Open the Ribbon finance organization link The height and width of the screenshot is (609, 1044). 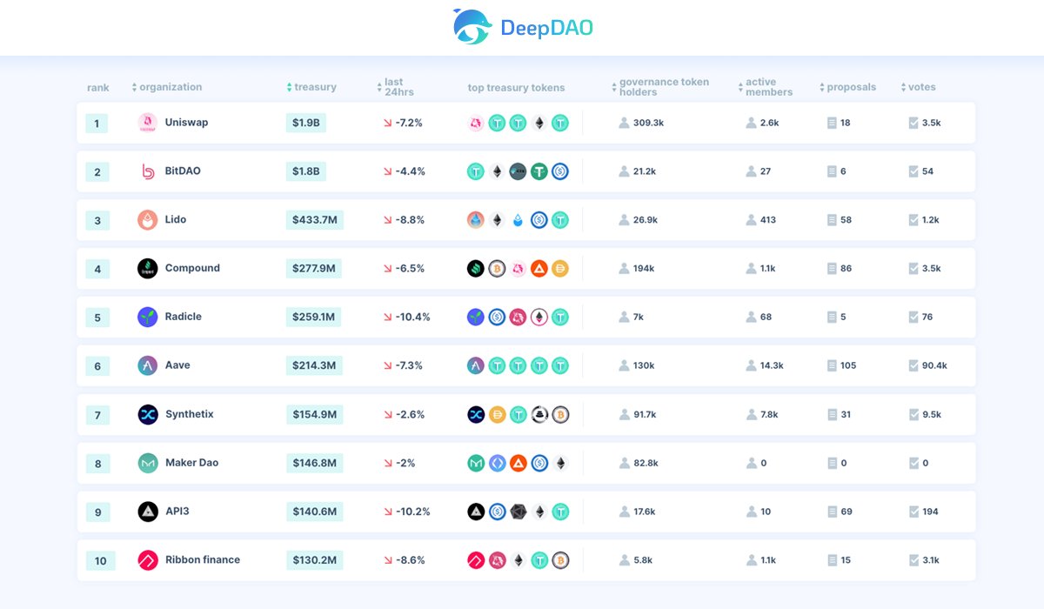point(203,560)
